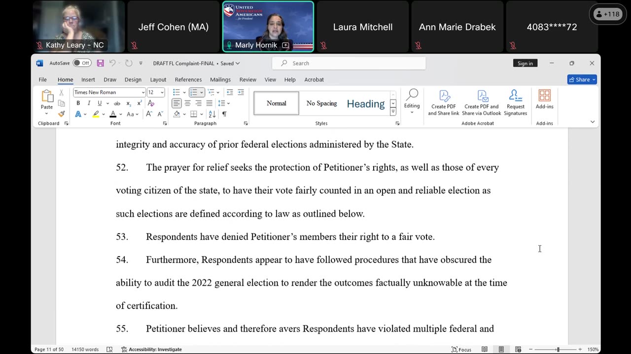Apply the Normal style
This screenshot has width=631, height=354.
click(x=277, y=103)
